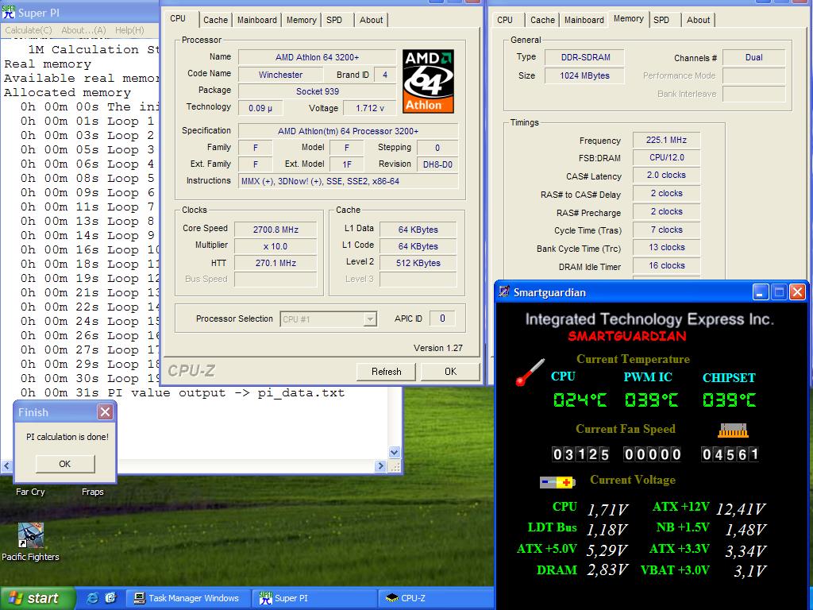Click Super PI horizontal scrollbar left arrow
Viewport: 813px width, 610px height.
point(6,465)
